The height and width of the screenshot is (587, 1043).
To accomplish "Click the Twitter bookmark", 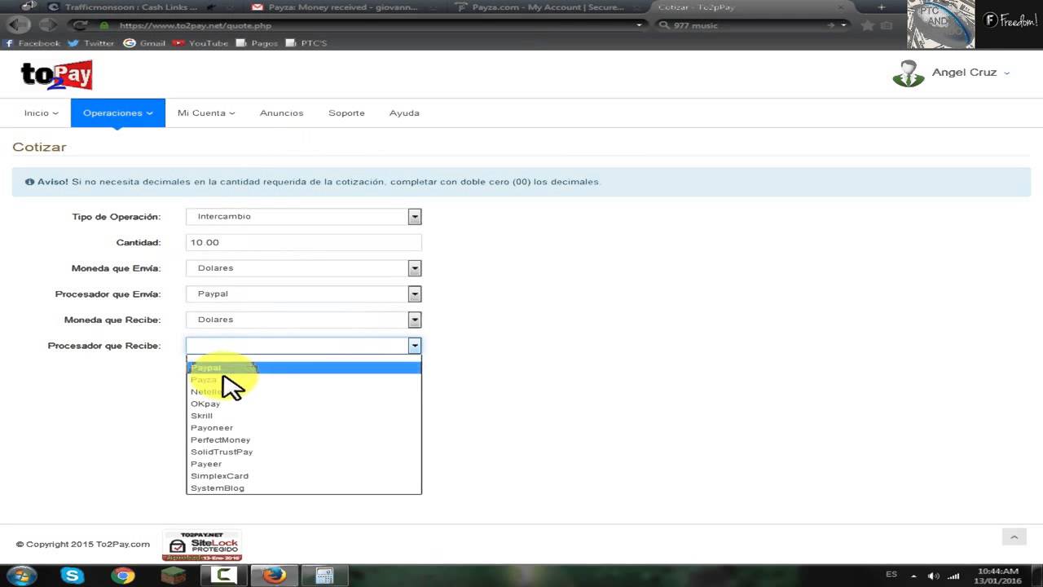I will click(x=91, y=43).
